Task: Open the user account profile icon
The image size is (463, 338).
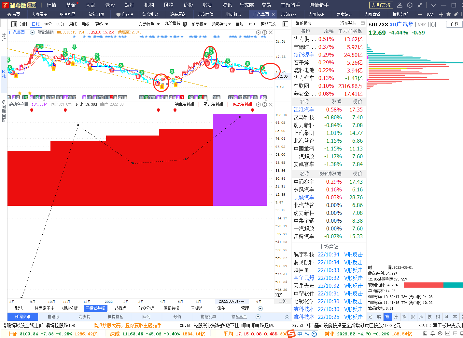Action: [x=400, y=5]
